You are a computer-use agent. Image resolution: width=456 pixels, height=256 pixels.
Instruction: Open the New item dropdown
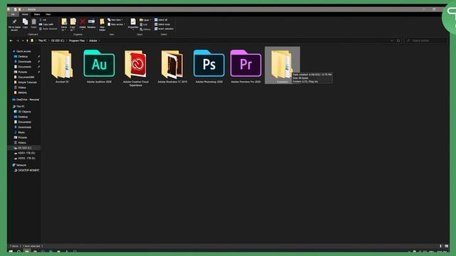click(115, 20)
